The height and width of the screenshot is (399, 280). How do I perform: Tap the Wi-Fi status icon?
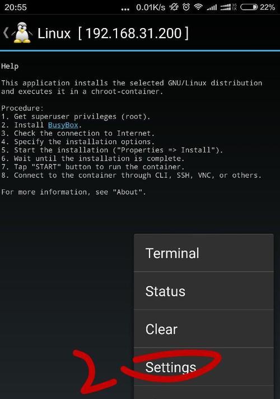[198, 7]
